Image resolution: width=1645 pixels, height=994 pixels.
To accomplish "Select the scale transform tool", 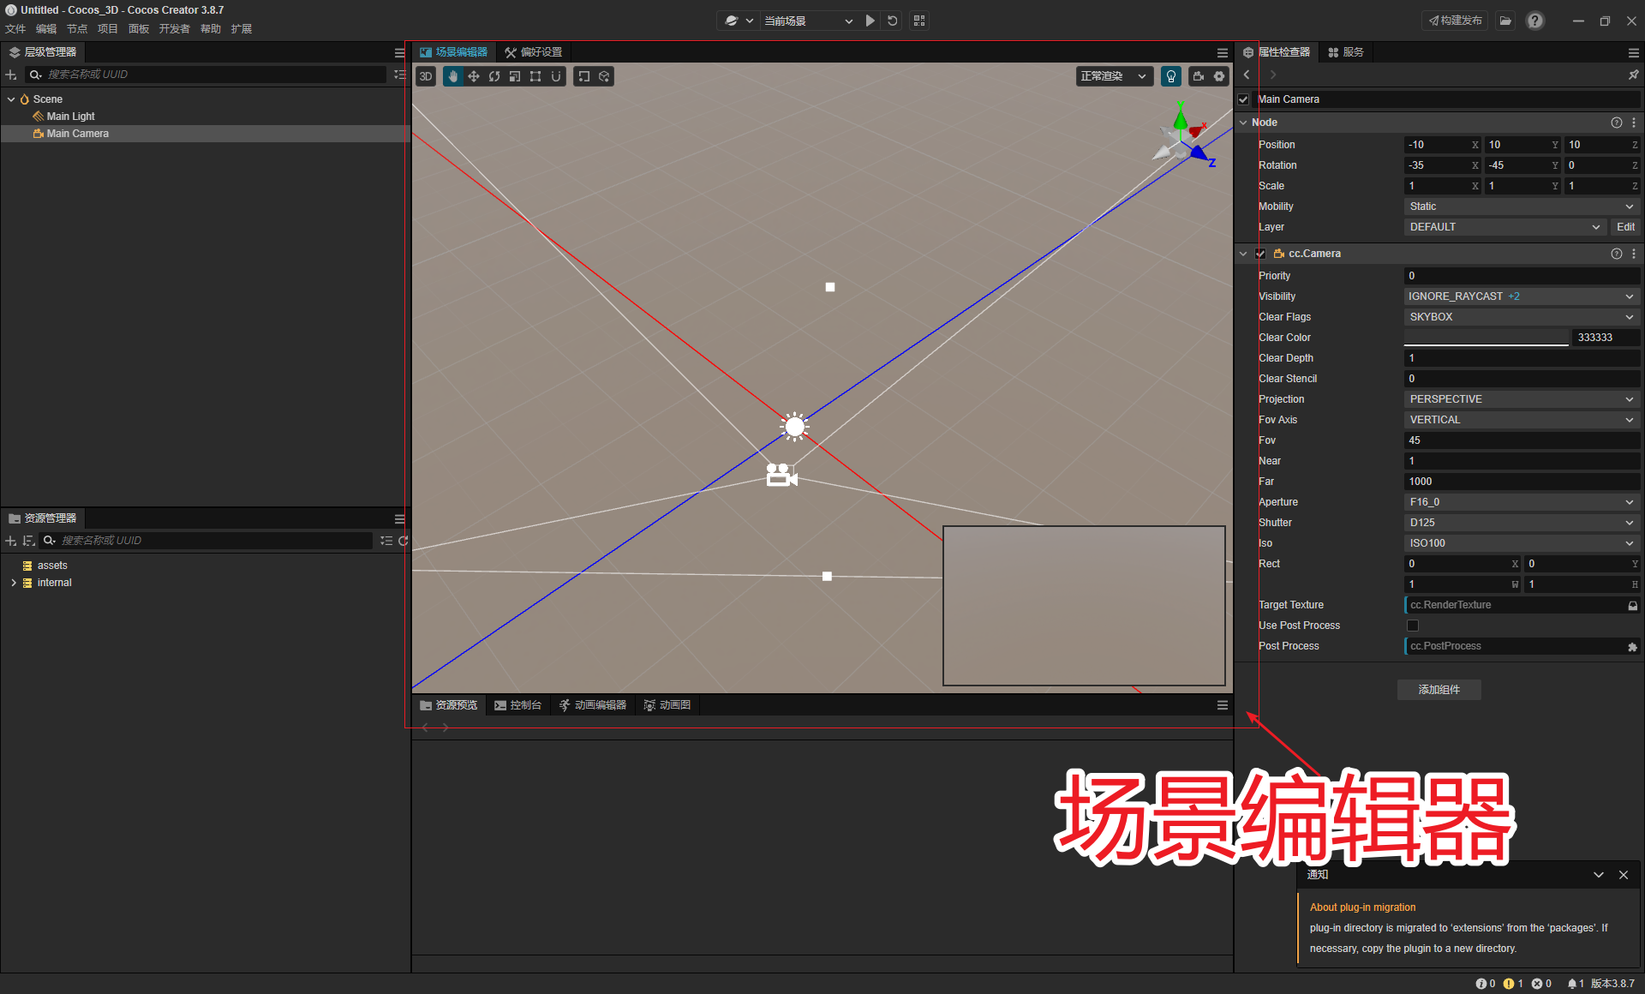I will coord(515,76).
